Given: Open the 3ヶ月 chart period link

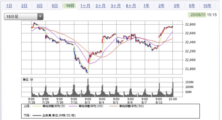Looking at the screenshot, I should [x=116, y=6].
